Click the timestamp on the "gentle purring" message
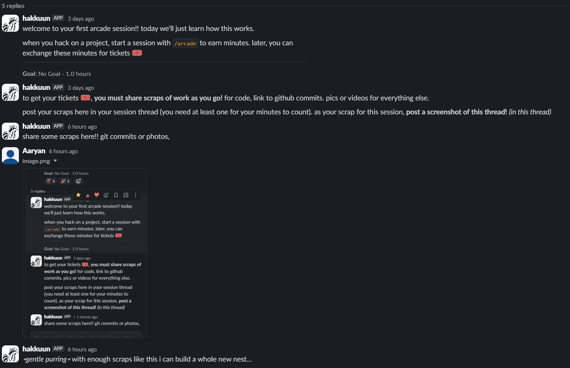This screenshot has height=368, width=570. pyautogui.click(x=82, y=349)
